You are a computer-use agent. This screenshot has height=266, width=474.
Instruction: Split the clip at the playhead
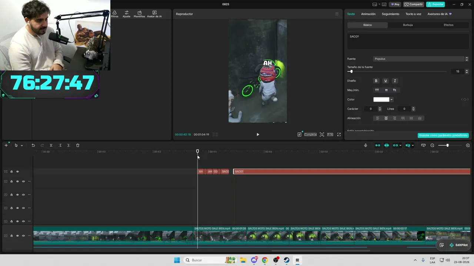point(51,145)
